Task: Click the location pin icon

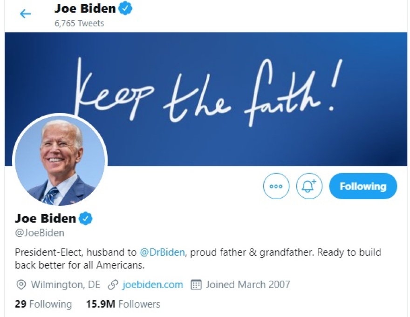Action: [21, 284]
